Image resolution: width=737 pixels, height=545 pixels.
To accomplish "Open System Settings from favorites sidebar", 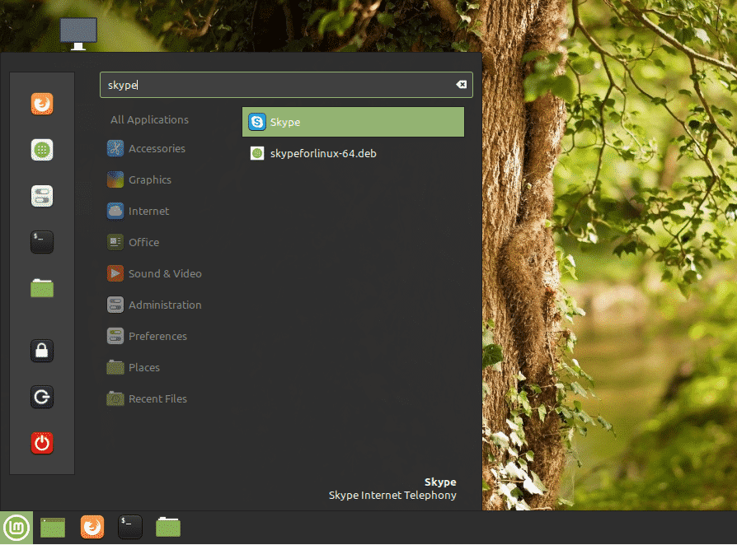I will pyautogui.click(x=42, y=196).
